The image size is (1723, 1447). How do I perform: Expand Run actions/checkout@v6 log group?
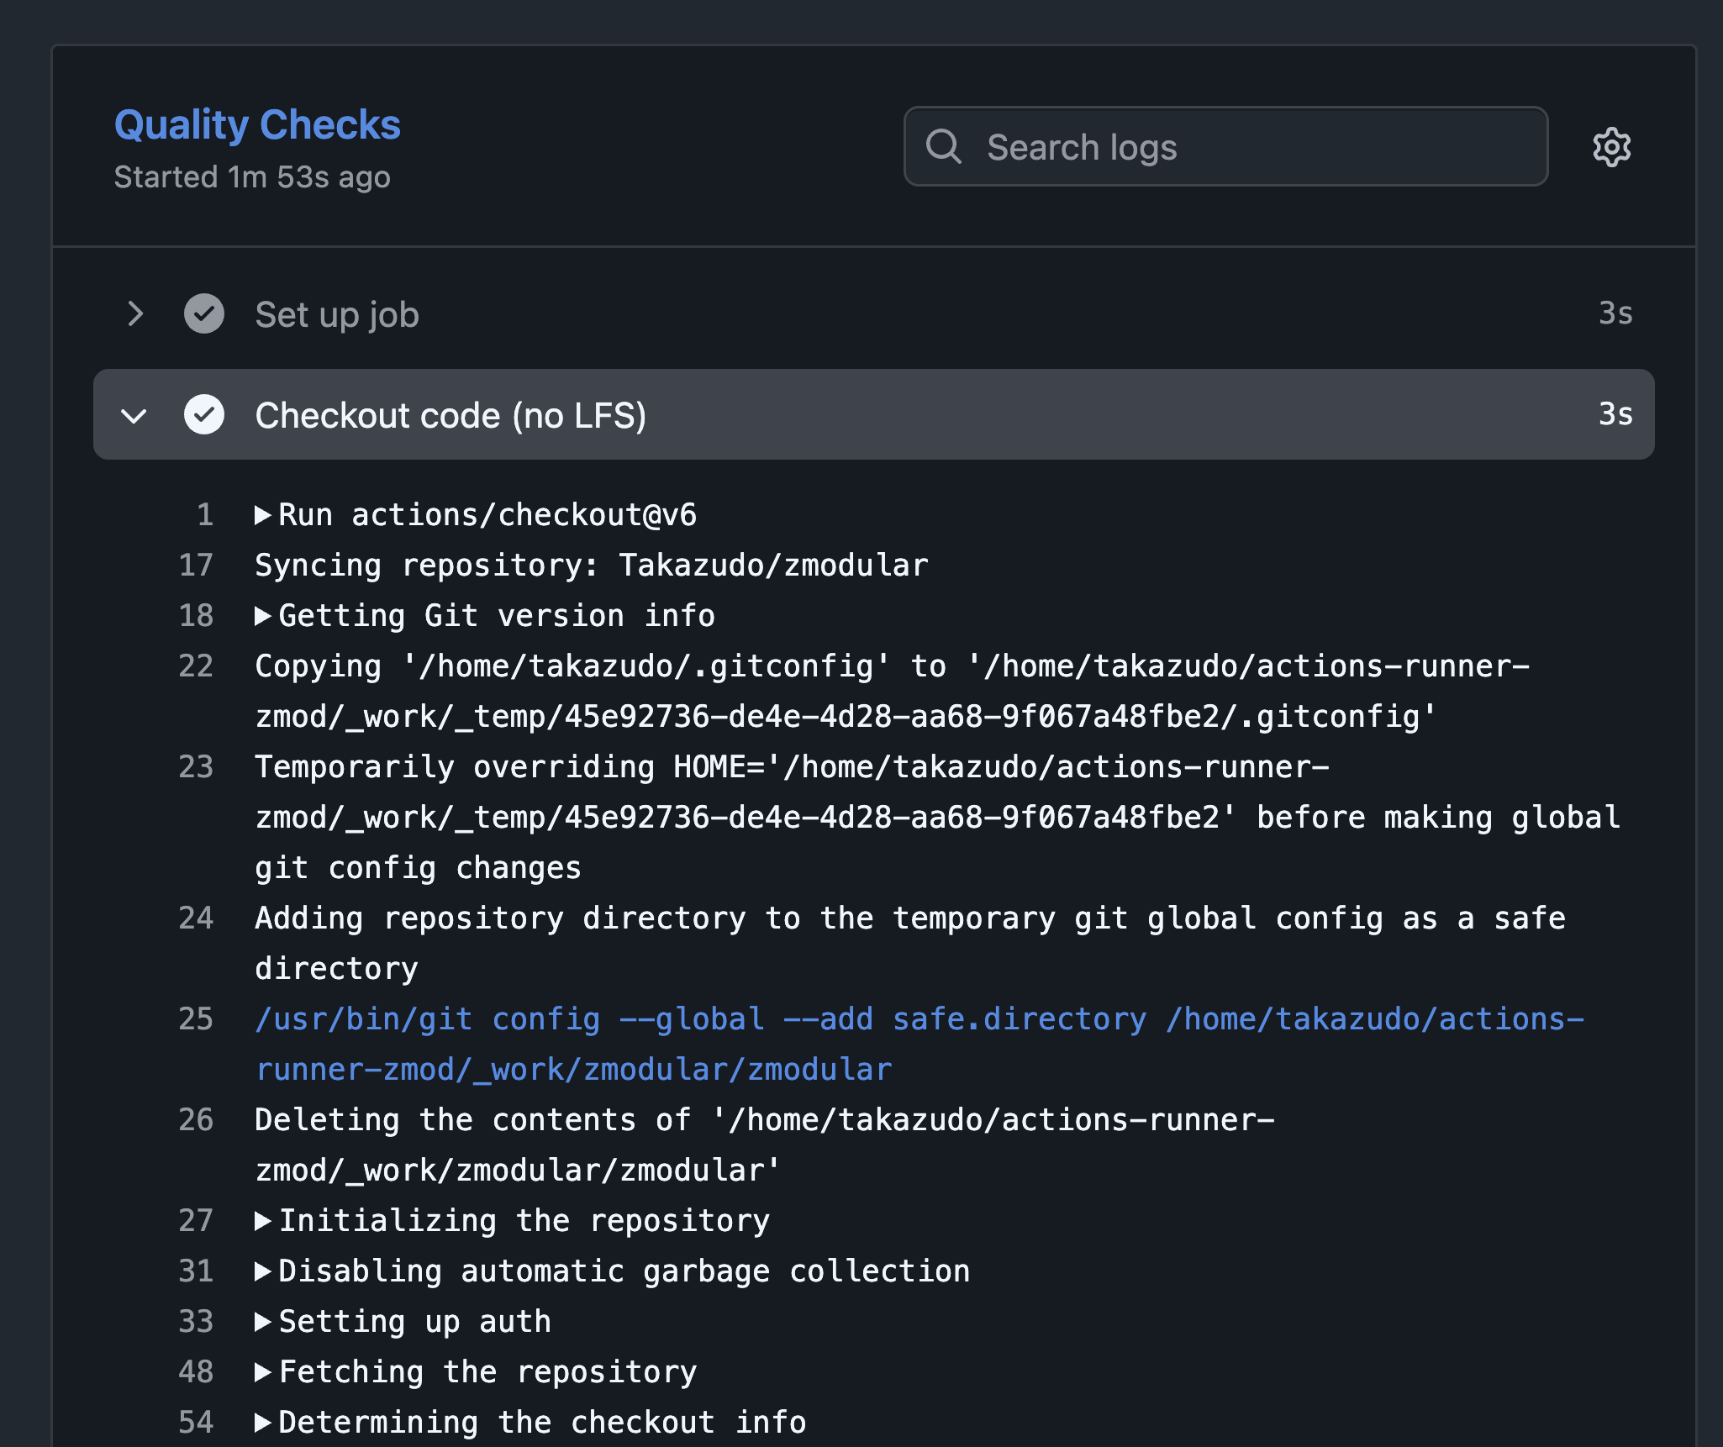pos(263,515)
